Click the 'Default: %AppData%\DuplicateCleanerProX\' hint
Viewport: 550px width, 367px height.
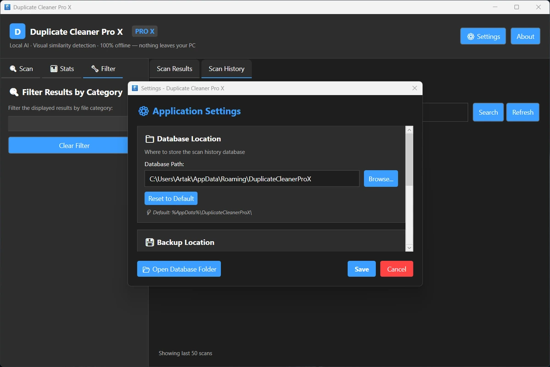tap(202, 212)
